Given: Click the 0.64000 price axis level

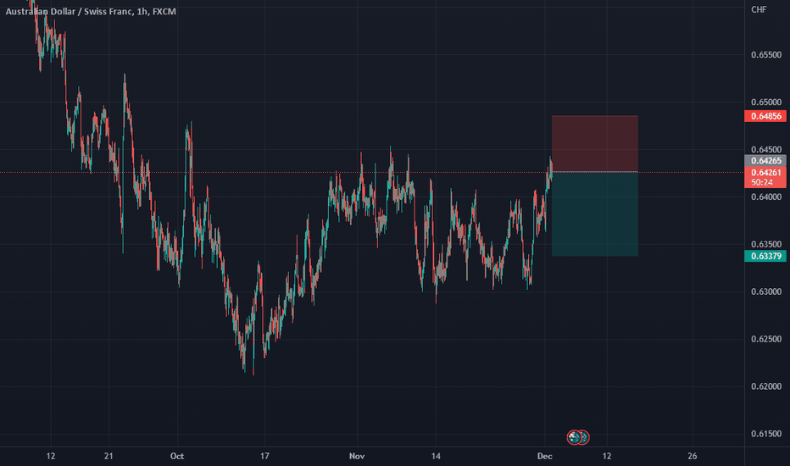Looking at the screenshot, I should 765,197.
